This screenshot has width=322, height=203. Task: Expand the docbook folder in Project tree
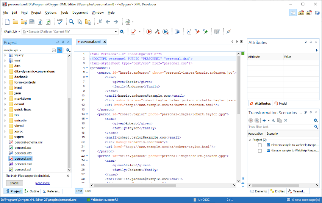coord(6,77)
